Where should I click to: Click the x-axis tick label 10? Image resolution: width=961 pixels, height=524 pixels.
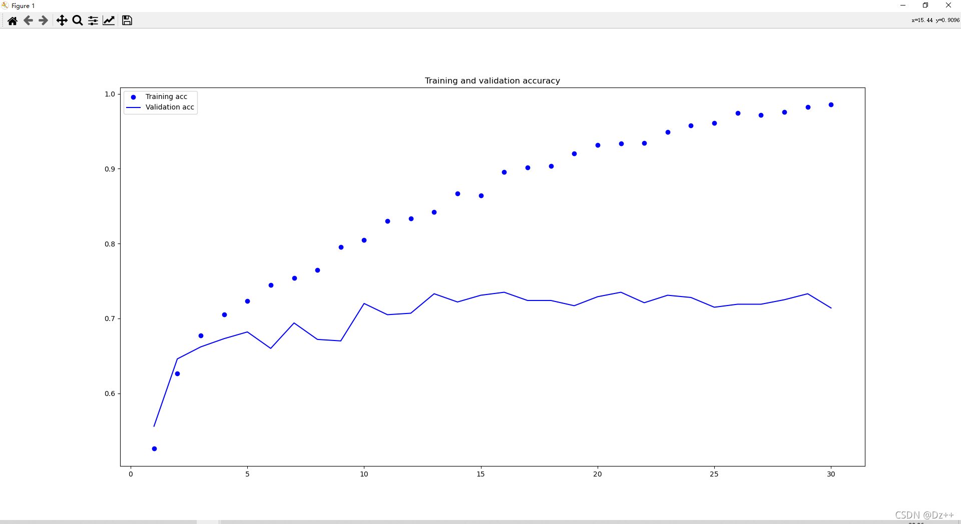[x=364, y=474]
